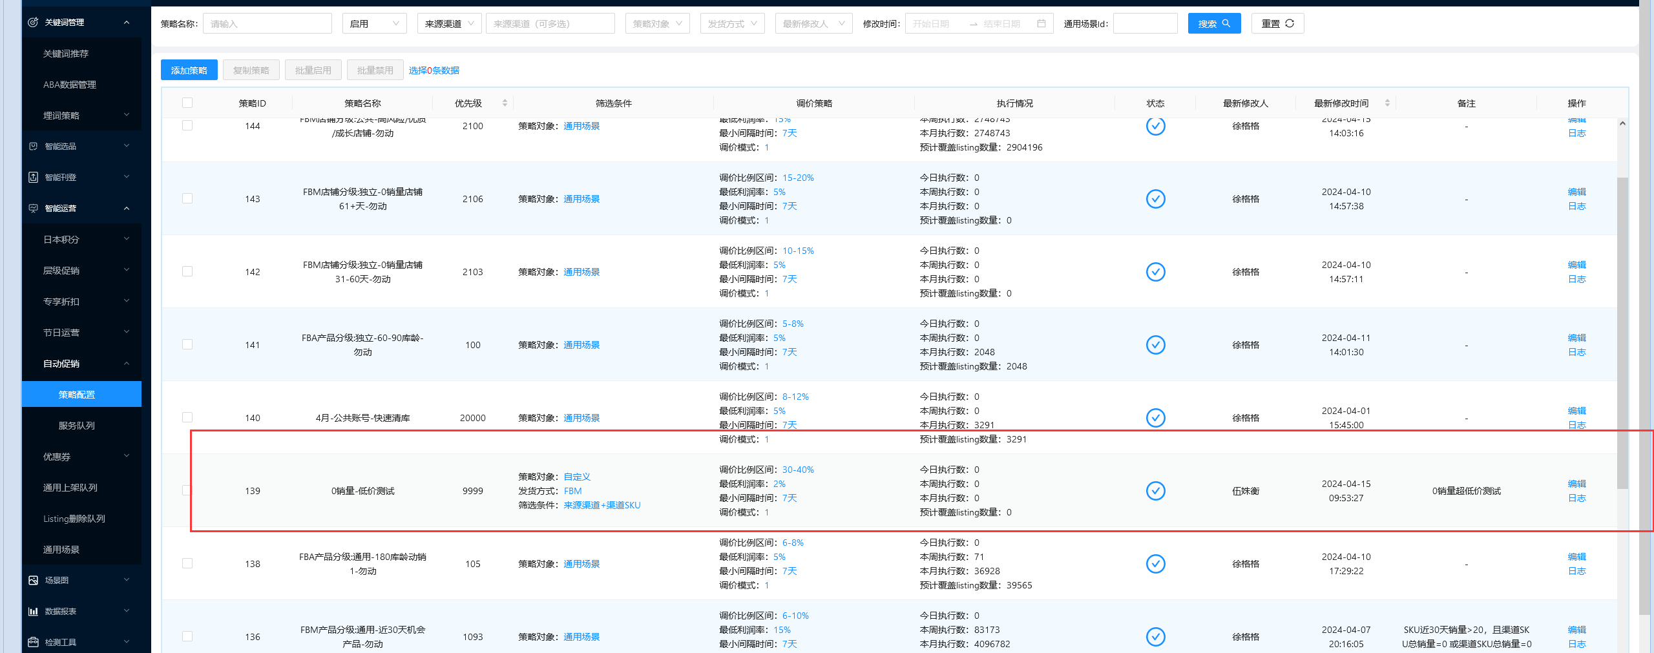Tick checkbox for strategy 143 row
Viewport: 1654px width, 653px height.
point(187,198)
